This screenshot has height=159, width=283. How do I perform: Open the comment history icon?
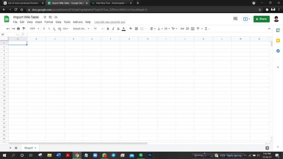coord(235,19)
